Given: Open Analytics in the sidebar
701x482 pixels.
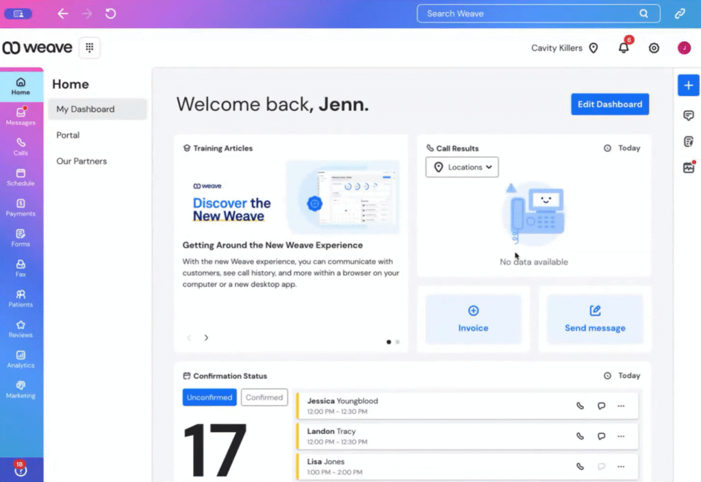Looking at the screenshot, I should click(21, 359).
